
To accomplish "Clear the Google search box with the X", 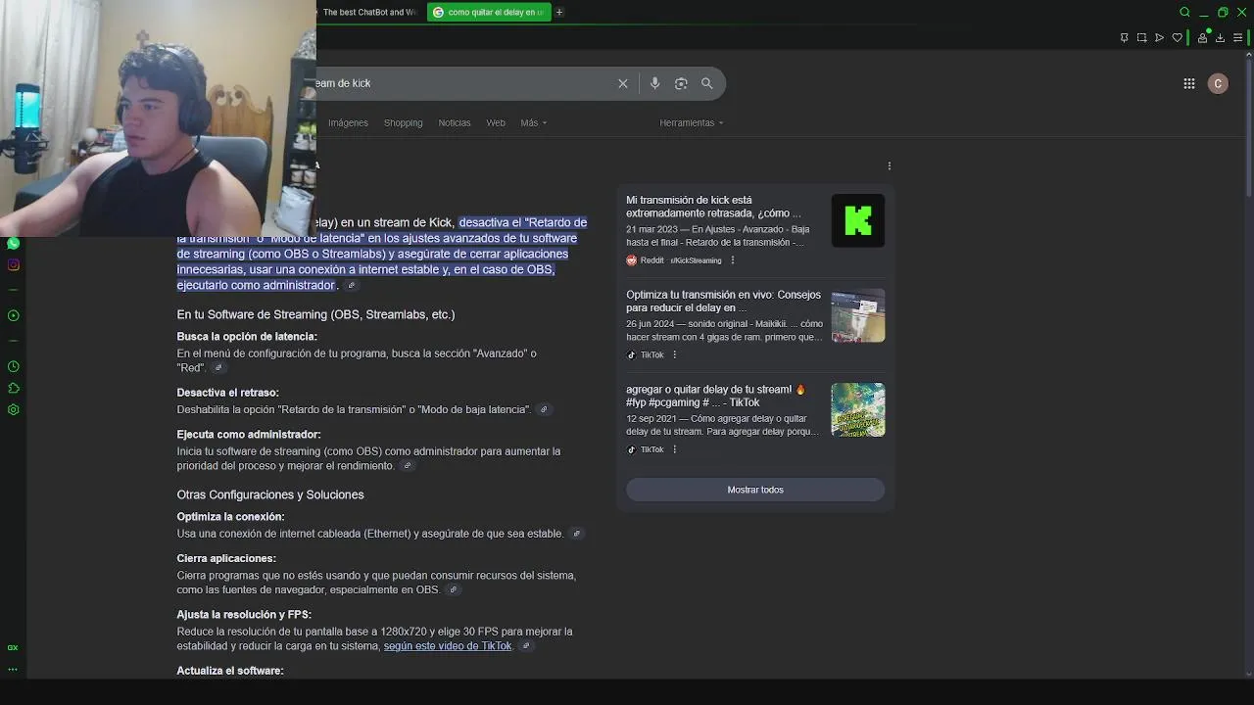I will (x=622, y=83).
